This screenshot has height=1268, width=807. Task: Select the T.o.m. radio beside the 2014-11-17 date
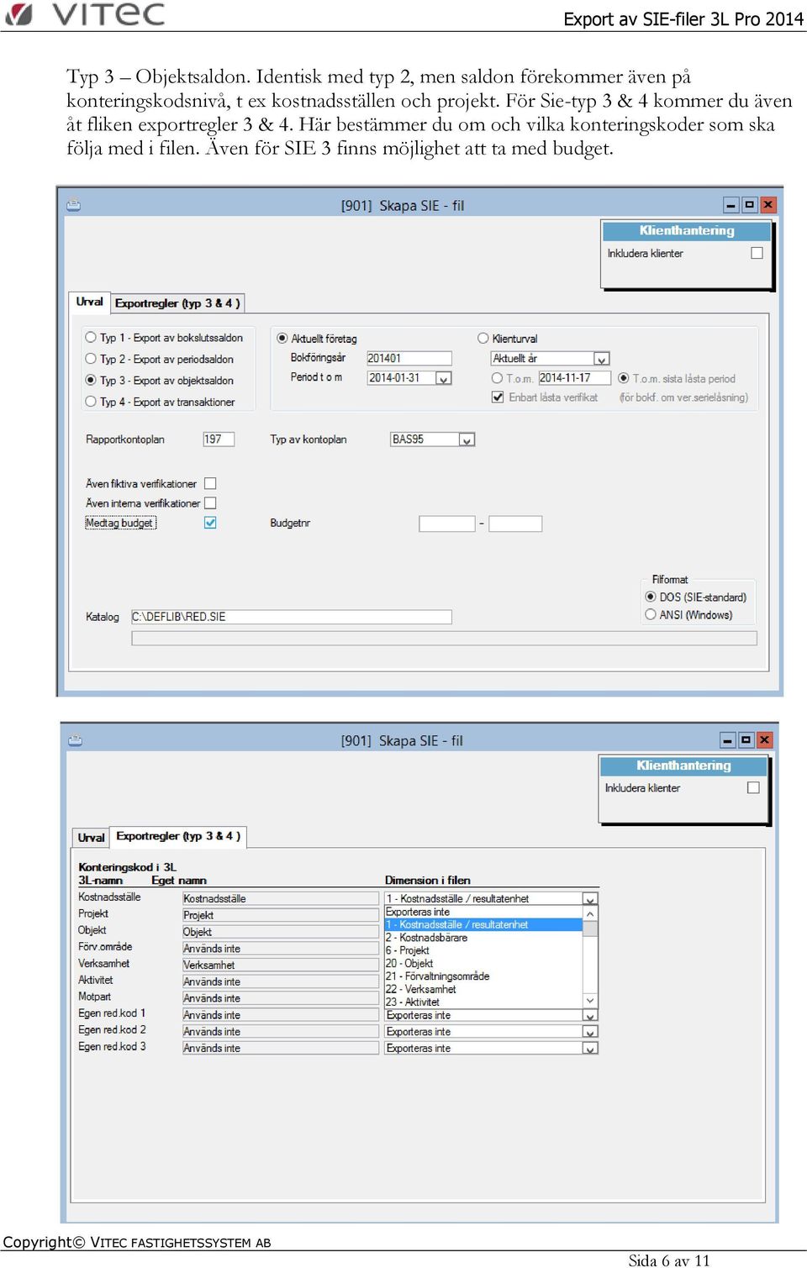(x=498, y=378)
